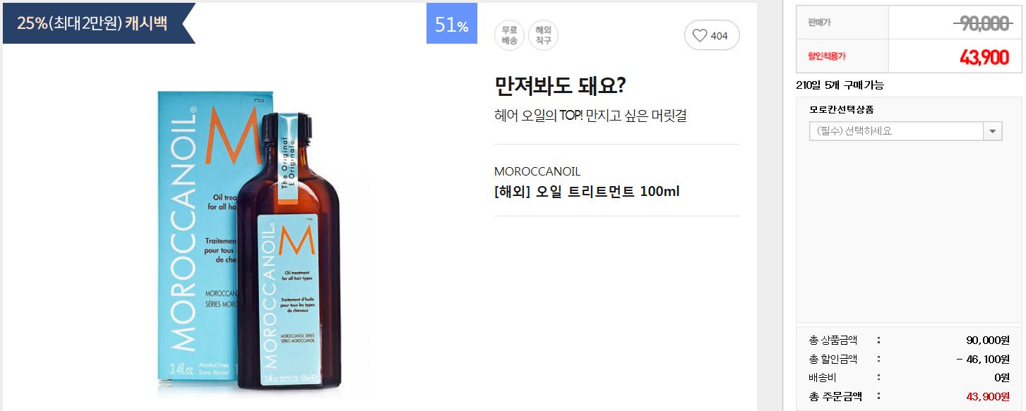Click the 51% discount badge
Image resolution: width=1026 pixels, height=411 pixels.
(x=452, y=25)
